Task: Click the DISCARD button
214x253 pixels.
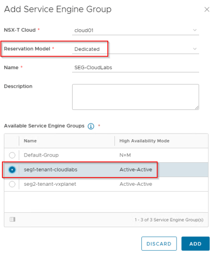Action: point(159,244)
